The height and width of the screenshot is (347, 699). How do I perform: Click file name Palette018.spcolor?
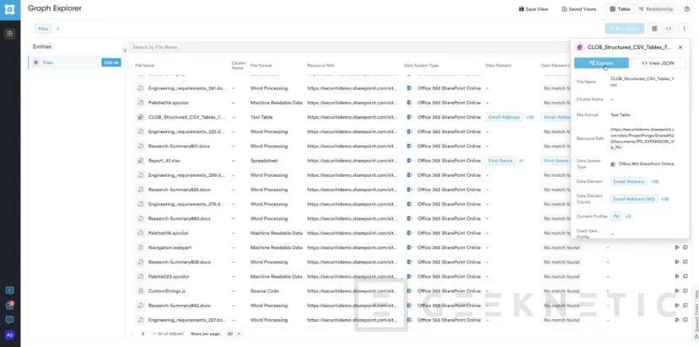(168, 233)
